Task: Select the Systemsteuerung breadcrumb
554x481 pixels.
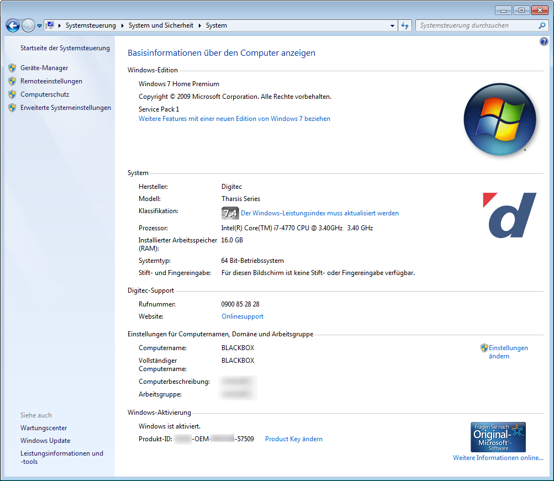Action: coord(91,25)
